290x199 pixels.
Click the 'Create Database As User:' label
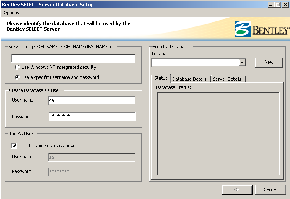(x=35, y=90)
